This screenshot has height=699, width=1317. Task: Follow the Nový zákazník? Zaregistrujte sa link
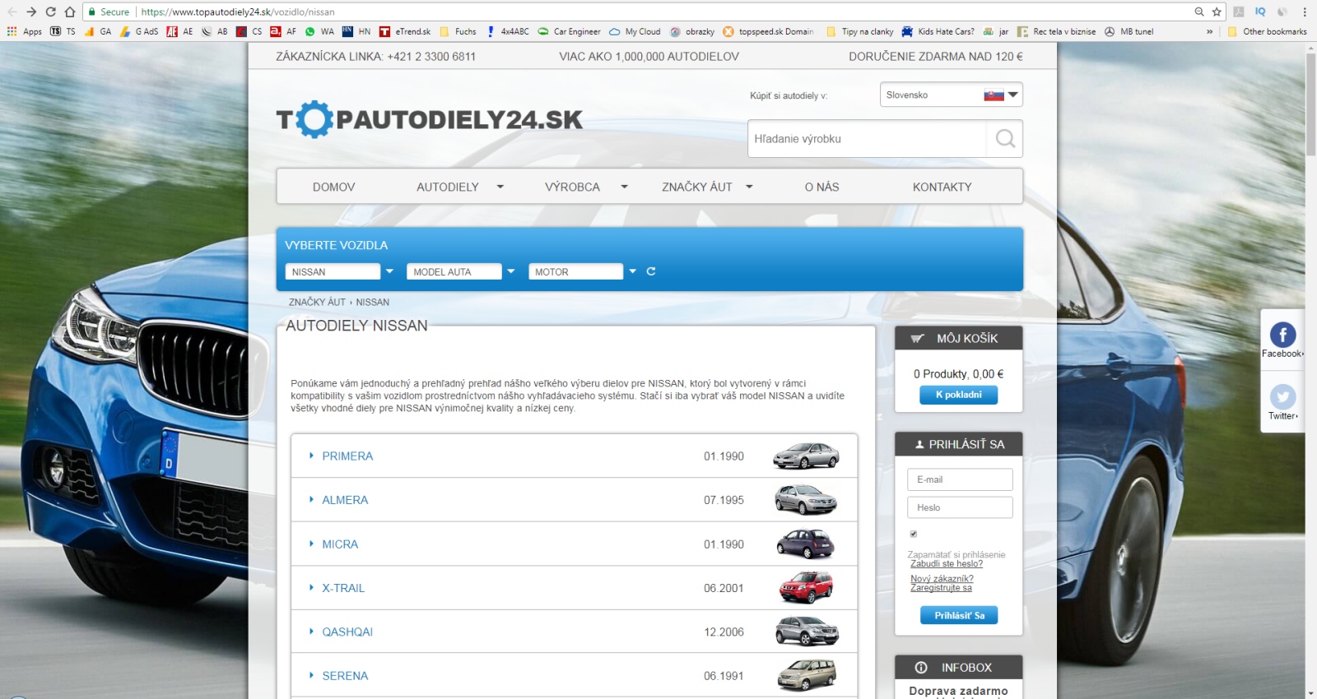pyautogui.click(x=942, y=583)
